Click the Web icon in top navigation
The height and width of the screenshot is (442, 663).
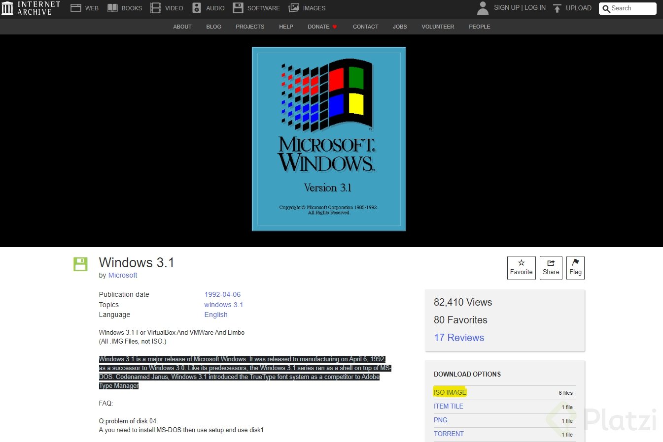click(x=76, y=8)
